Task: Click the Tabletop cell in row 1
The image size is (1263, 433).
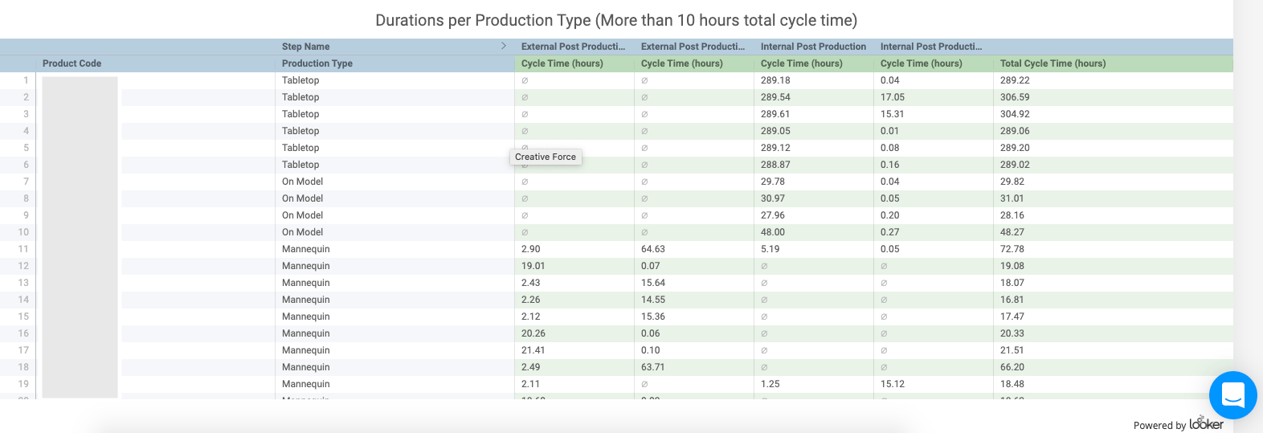Action: pos(300,80)
